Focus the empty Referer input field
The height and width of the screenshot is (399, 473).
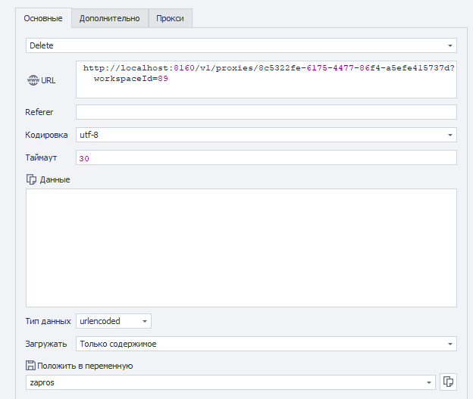tap(265, 112)
